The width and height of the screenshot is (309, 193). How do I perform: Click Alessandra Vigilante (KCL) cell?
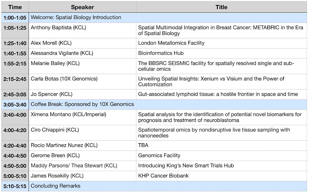pyautogui.click(x=62, y=53)
